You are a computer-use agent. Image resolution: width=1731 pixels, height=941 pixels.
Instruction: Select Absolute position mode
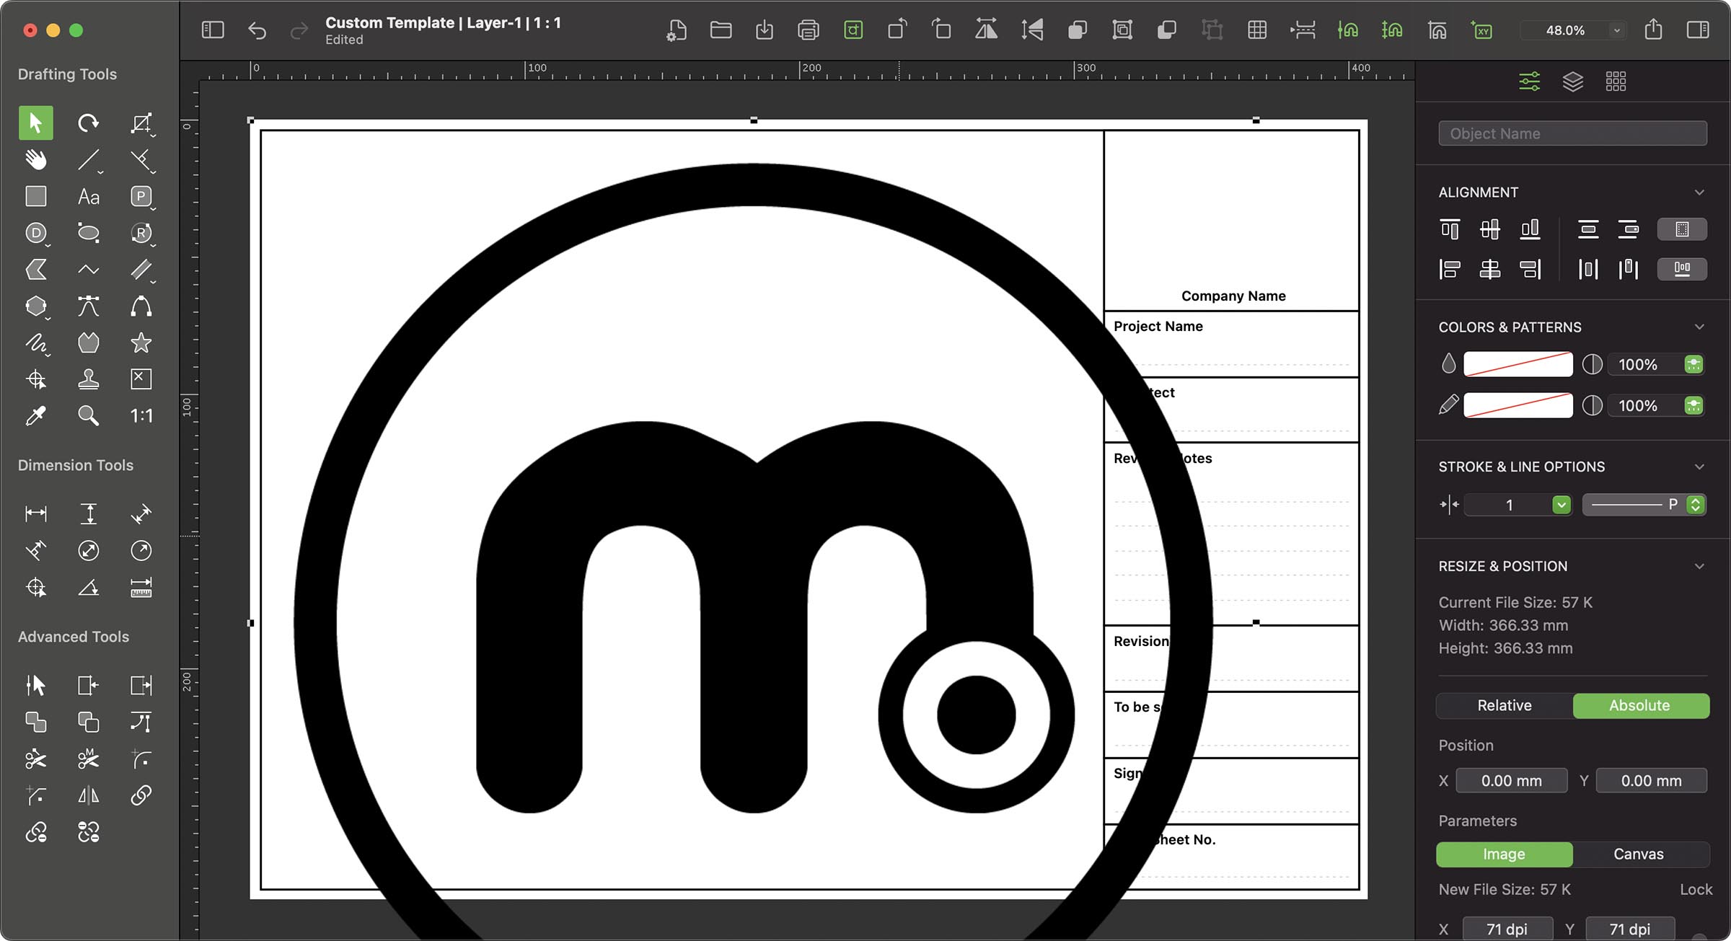tap(1639, 705)
